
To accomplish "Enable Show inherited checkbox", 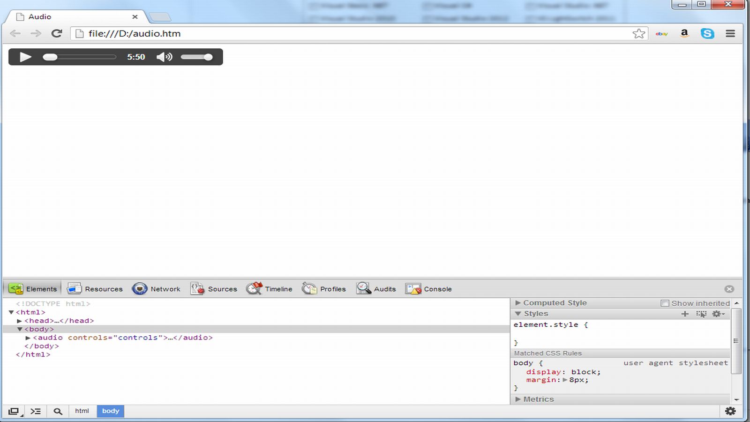I will click(x=665, y=303).
